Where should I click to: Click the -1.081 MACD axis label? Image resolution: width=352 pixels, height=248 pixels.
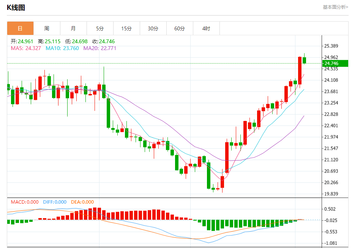330,243
